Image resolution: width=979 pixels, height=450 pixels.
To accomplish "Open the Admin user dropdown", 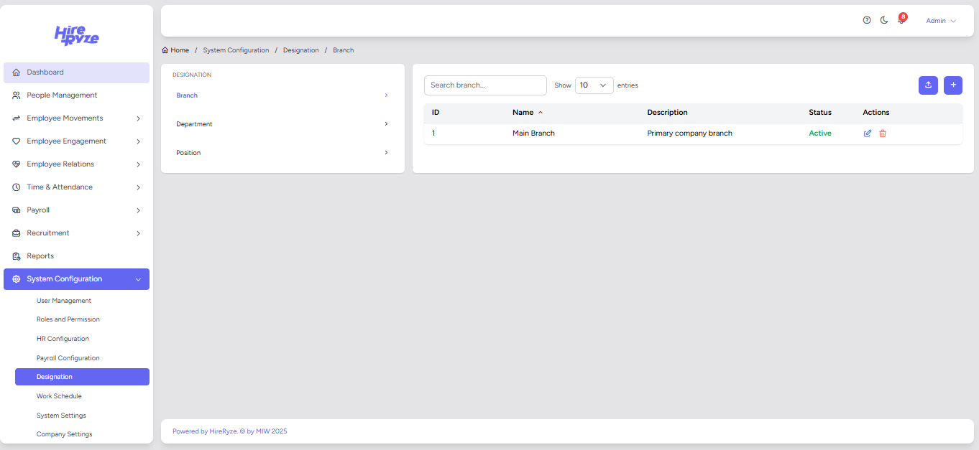I will coord(940,21).
